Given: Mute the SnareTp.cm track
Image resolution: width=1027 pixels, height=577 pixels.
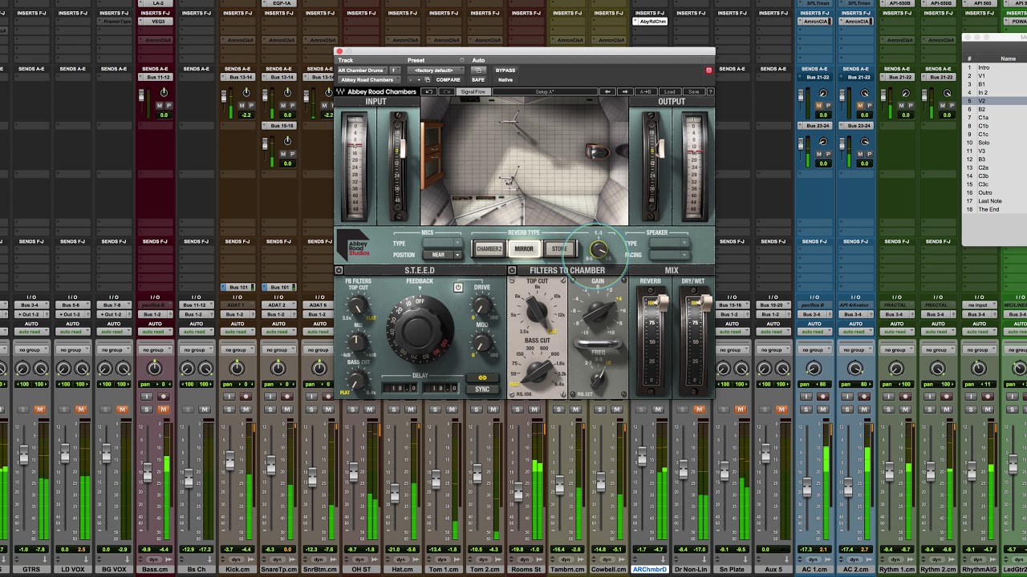Looking at the screenshot, I should [x=286, y=410].
